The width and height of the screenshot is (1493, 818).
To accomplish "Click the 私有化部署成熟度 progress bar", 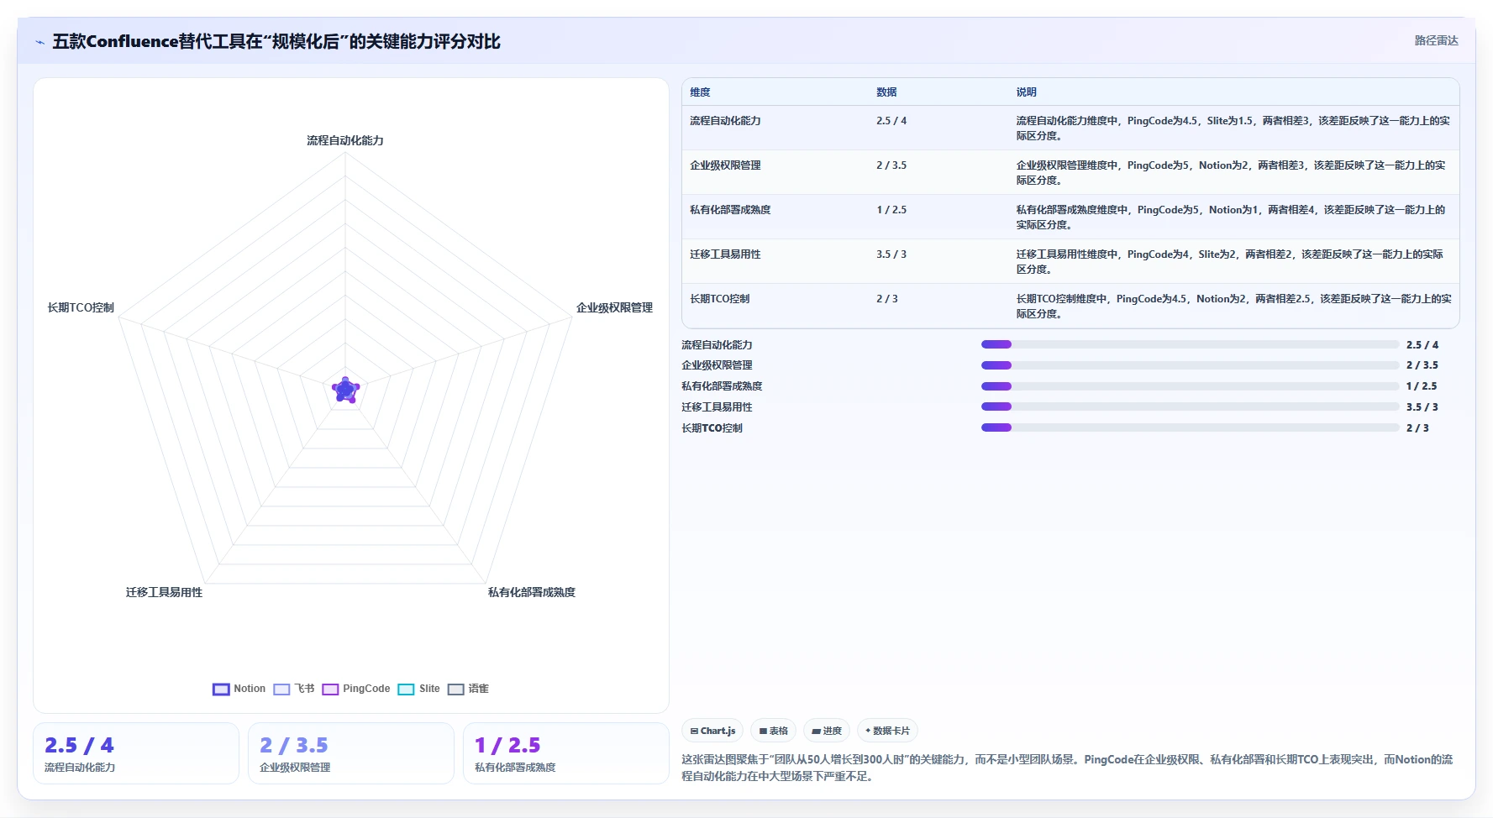I will [1190, 386].
